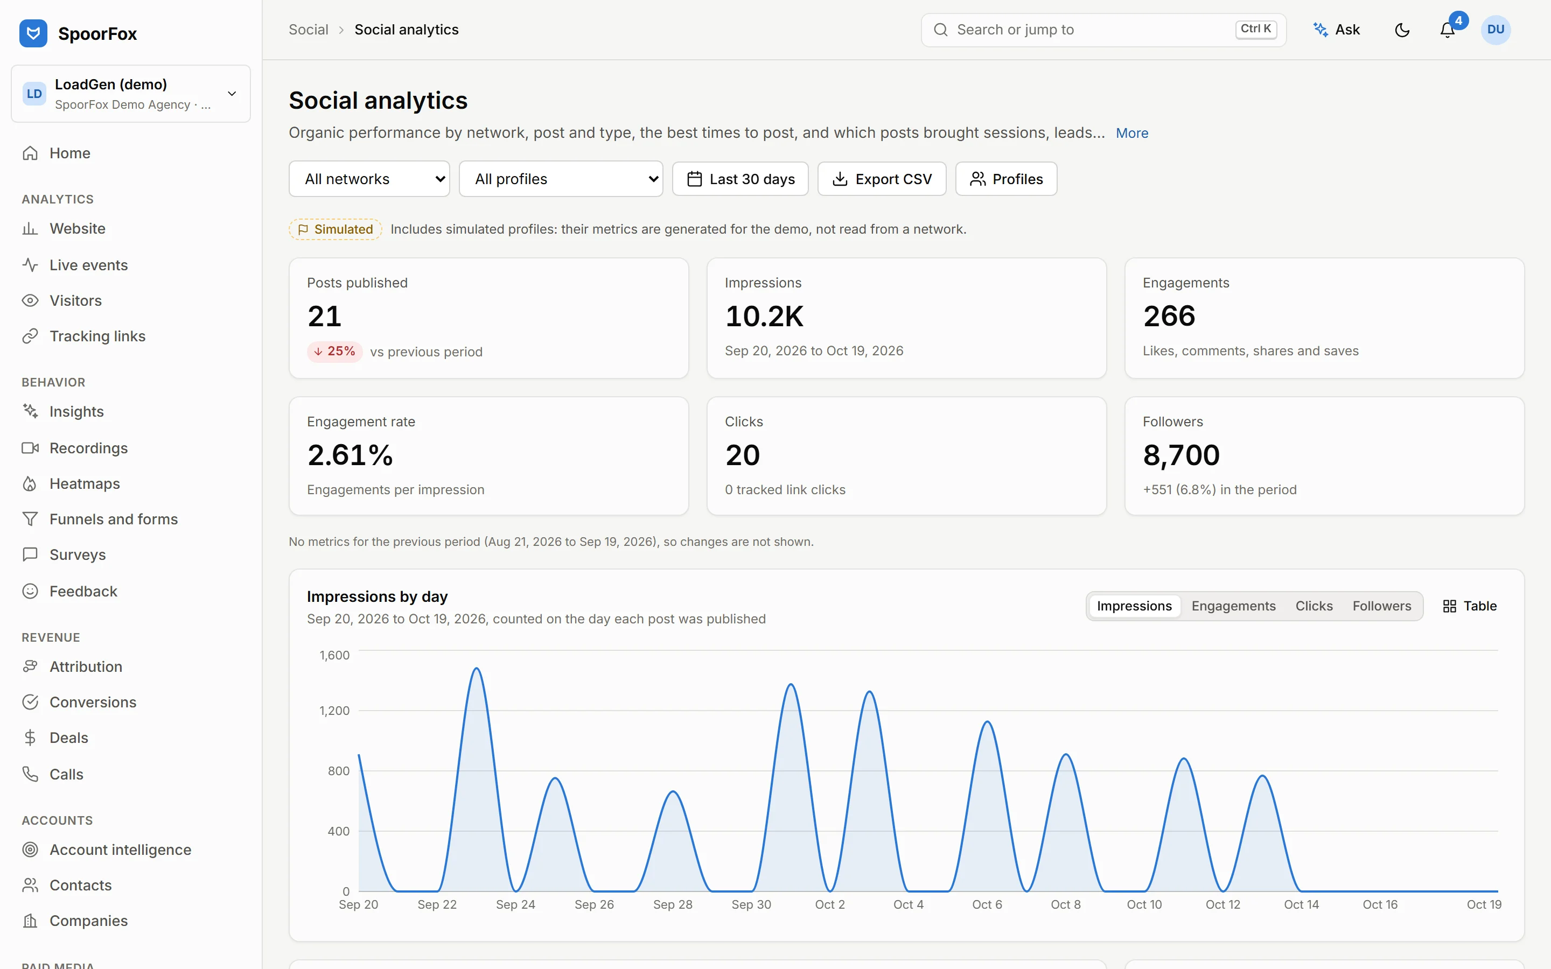The width and height of the screenshot is (1551, 969).
Task: Open Attribution icon in Revenue section
Action: (x=30, y=666)
